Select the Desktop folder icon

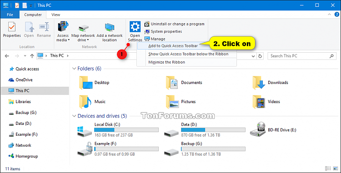click(85, 83)
